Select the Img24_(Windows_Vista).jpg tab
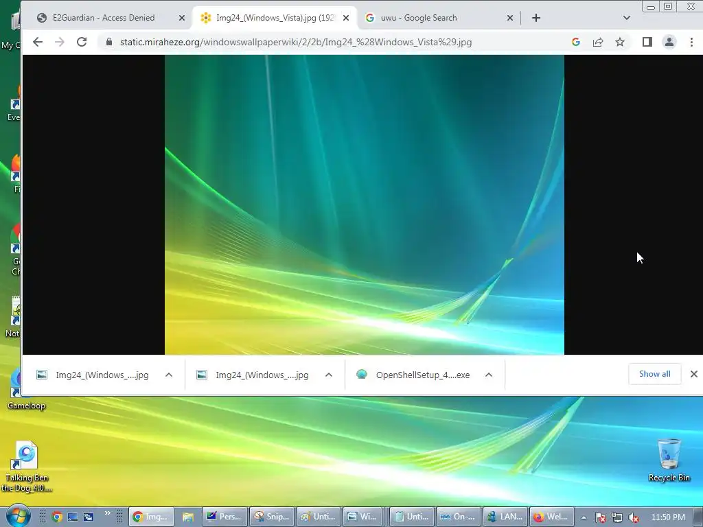The image size is (703, 527). [275, 18]
